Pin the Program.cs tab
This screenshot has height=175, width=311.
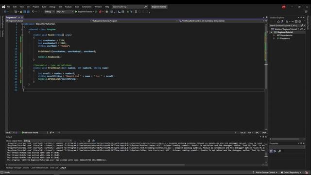(19, 17)
